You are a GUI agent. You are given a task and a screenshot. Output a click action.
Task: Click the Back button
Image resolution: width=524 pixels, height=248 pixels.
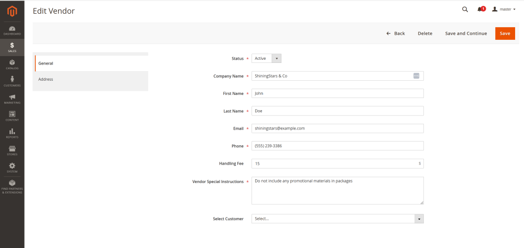point(396,34)
